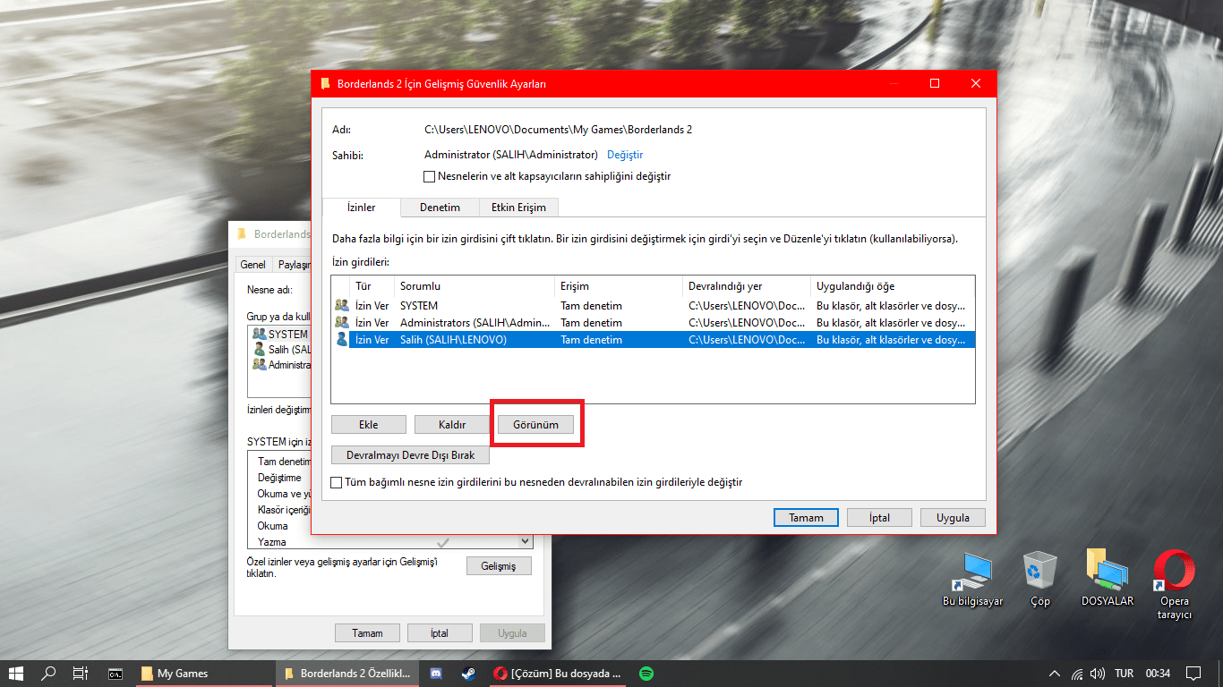Open taskbar search

[x=48, y=674]
